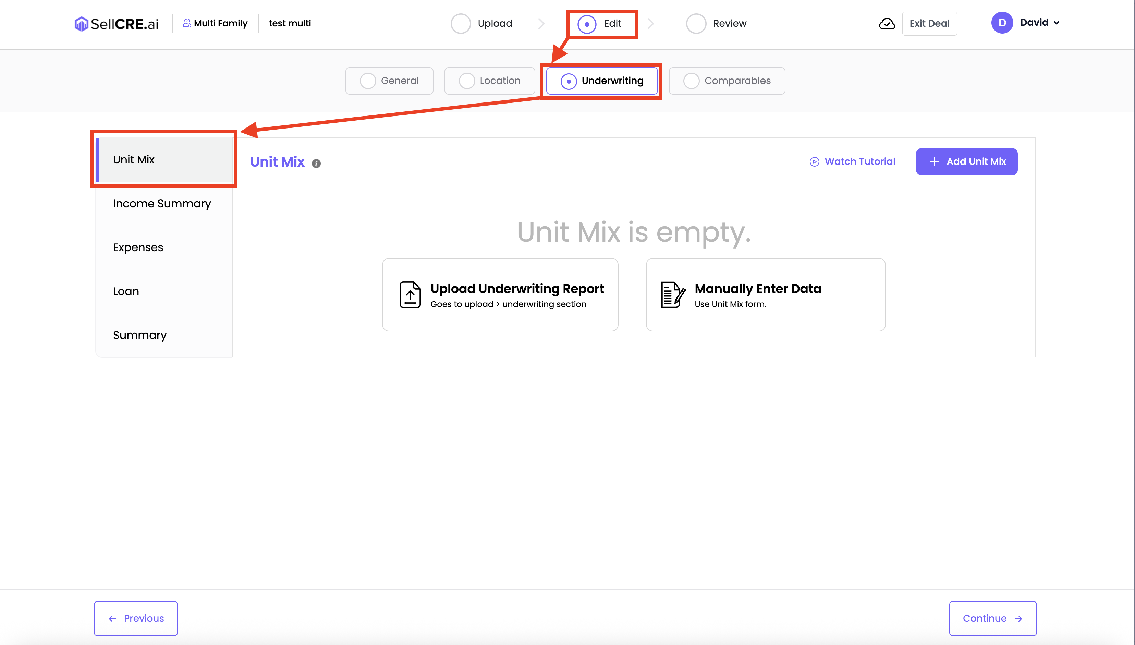Select the General section radio circle
The height and width of the screenshot is (645, 1135).
pyautogui.click(x=368, y=81)
